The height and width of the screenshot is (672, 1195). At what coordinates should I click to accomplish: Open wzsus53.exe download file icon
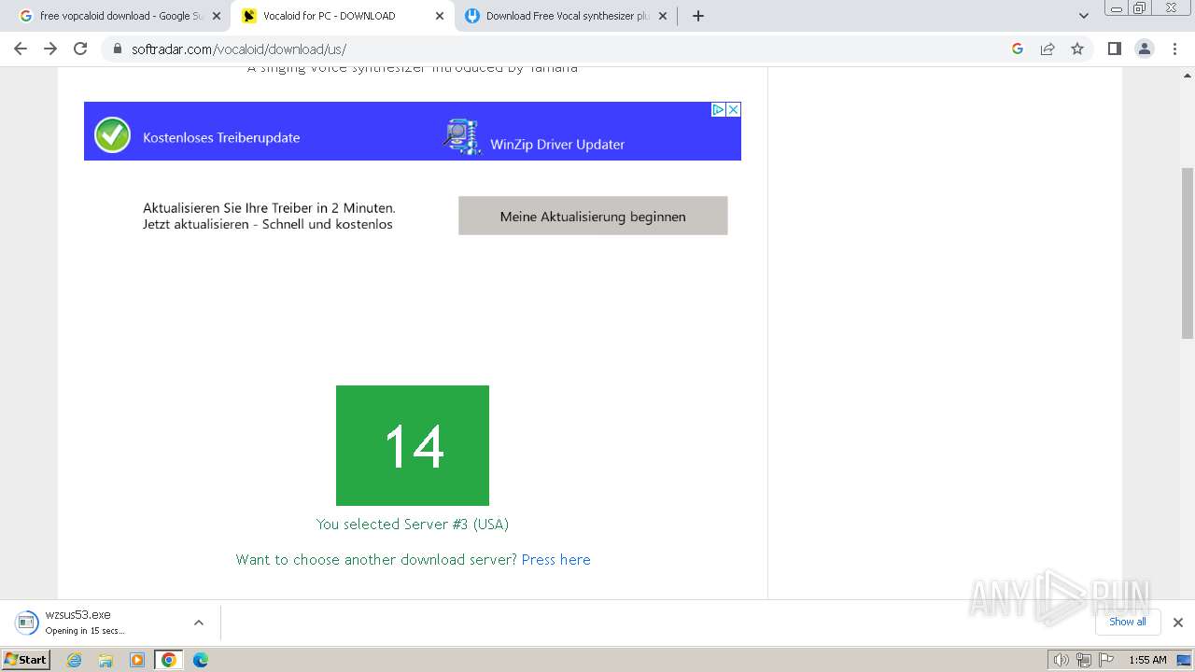pos(27,623)
